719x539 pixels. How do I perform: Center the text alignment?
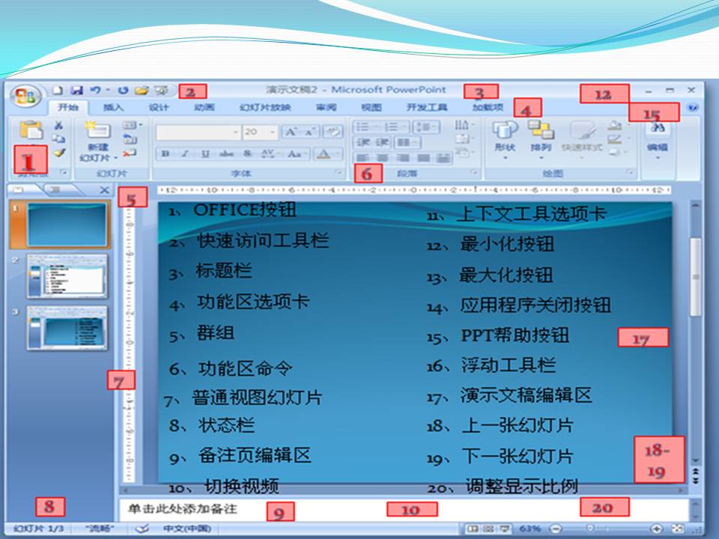383,158
